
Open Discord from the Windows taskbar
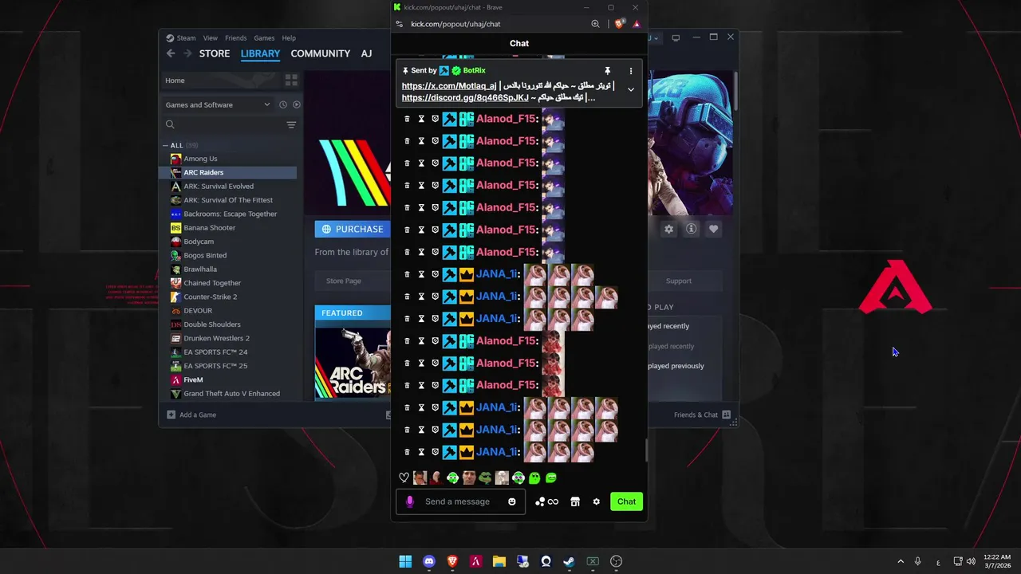tap(429, 561)
